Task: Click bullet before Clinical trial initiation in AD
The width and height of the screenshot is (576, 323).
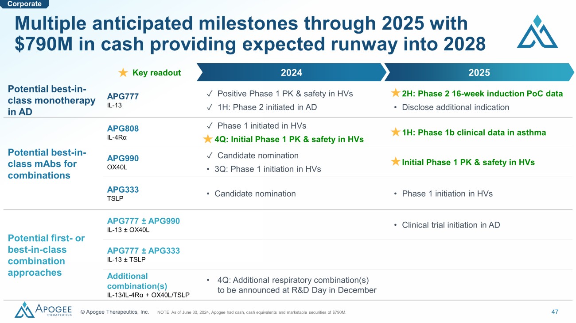Action: tap(395, 225)
